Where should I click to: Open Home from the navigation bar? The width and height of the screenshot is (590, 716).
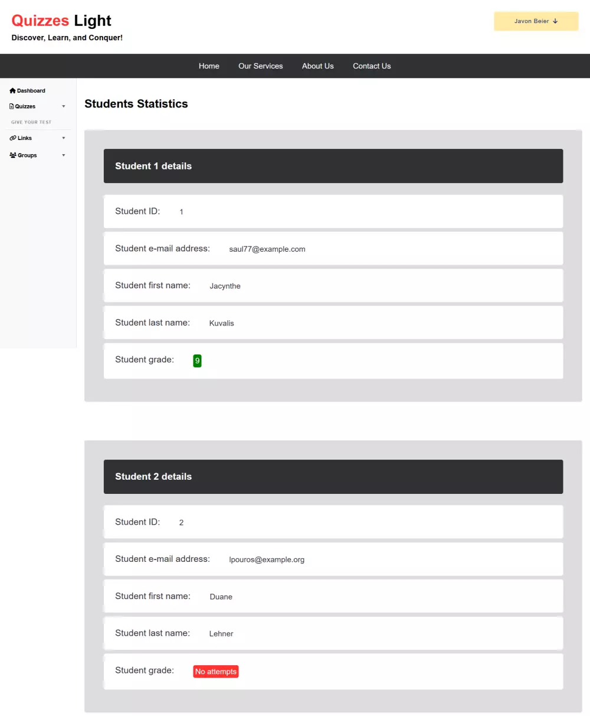209,66
